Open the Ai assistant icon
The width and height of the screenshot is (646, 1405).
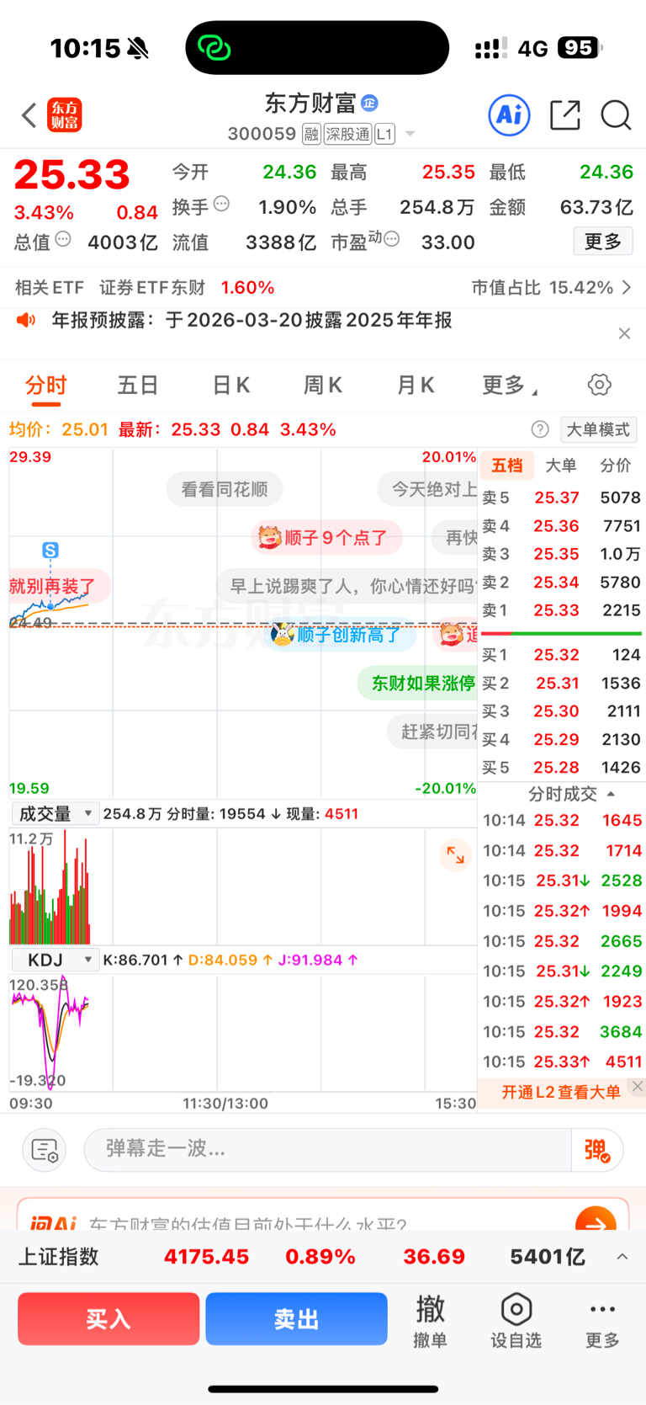(509, 114)
